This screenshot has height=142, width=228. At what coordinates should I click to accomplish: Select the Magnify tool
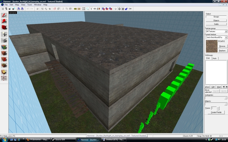(x=4, y=21)
